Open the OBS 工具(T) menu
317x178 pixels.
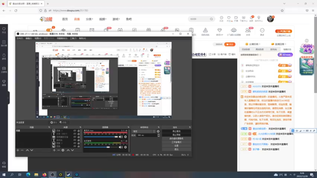click(73, 38)
